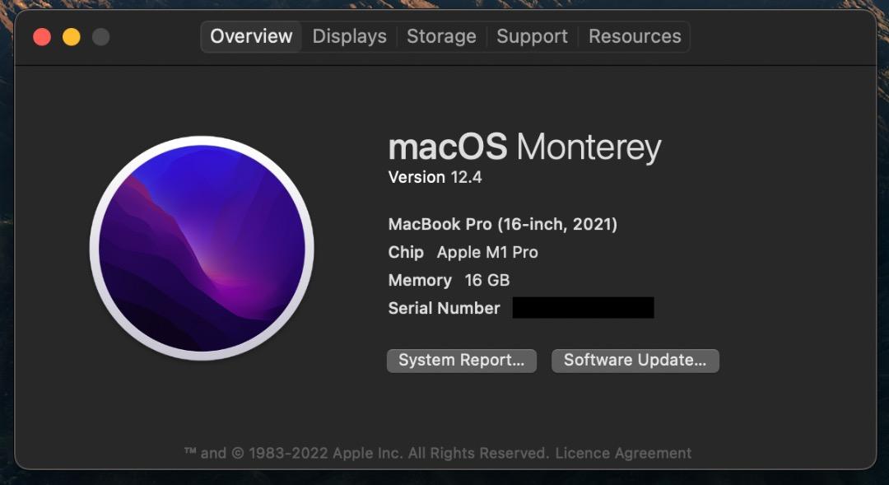889x485 pixels.
Task: Click the greyed-out zoom window button
Action: click(x=100, y=37)
